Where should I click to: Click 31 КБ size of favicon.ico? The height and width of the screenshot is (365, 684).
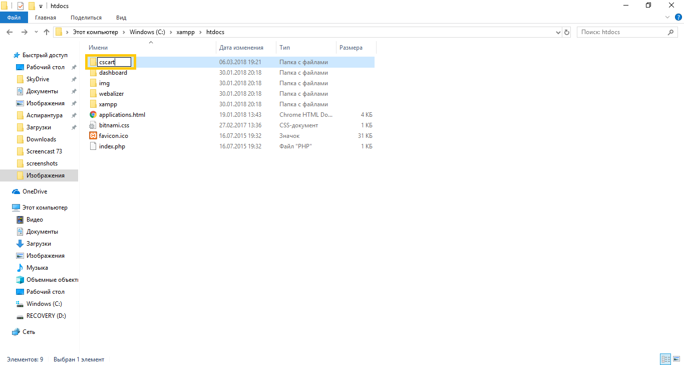tap(365, 136)
